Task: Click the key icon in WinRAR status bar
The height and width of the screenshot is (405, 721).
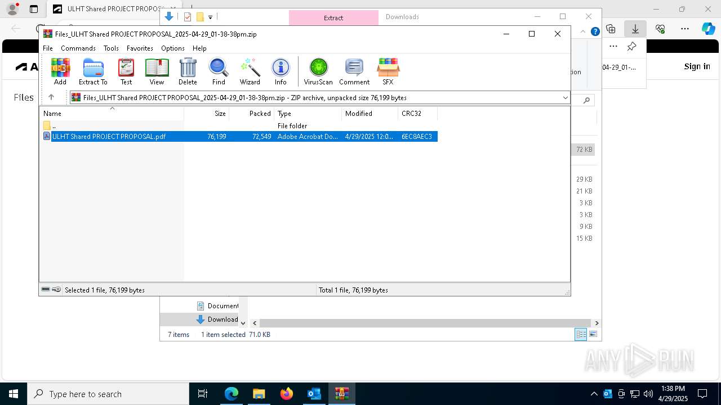Action: click(x=56, y=290)
